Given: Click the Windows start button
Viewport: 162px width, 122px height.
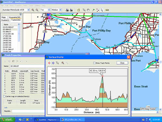Looking at the screenshot, I should [x=7, y=120].
